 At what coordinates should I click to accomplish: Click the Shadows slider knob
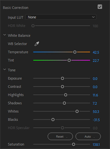click(x=64, y=103)
